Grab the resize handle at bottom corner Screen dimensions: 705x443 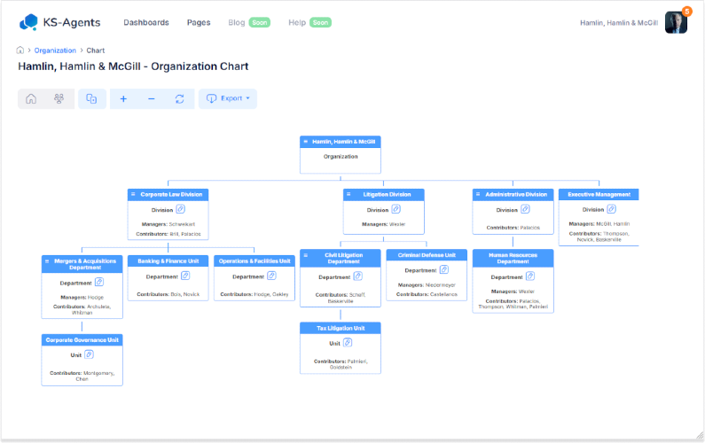[700, 435]
